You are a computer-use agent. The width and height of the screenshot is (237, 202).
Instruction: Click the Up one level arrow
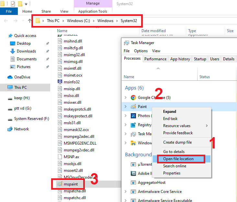coord(30,20)
